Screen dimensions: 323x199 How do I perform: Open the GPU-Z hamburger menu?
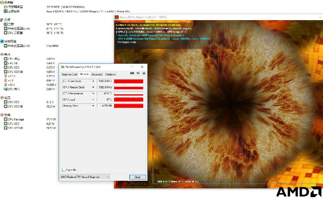click(144, 73)
